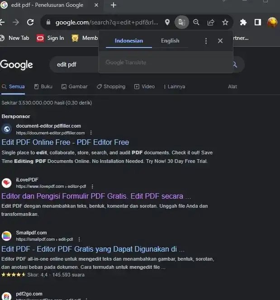The image size is (280, 300).
Task: Open the Chrome profile avatar
Action: pyautogui.click(x=272, y=22)
